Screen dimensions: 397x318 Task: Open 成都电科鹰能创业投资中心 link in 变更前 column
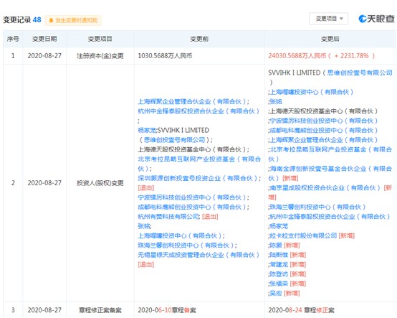click(192, 207)
